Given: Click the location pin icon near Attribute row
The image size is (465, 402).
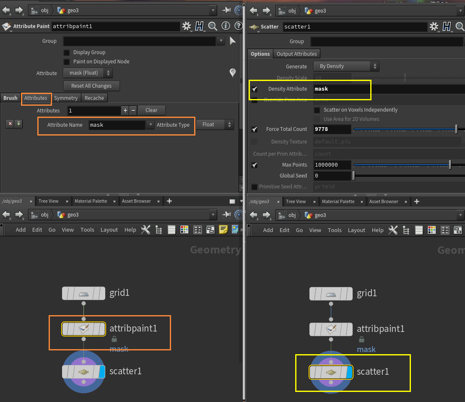Looking at the screenshot, I should pos(233,73).
